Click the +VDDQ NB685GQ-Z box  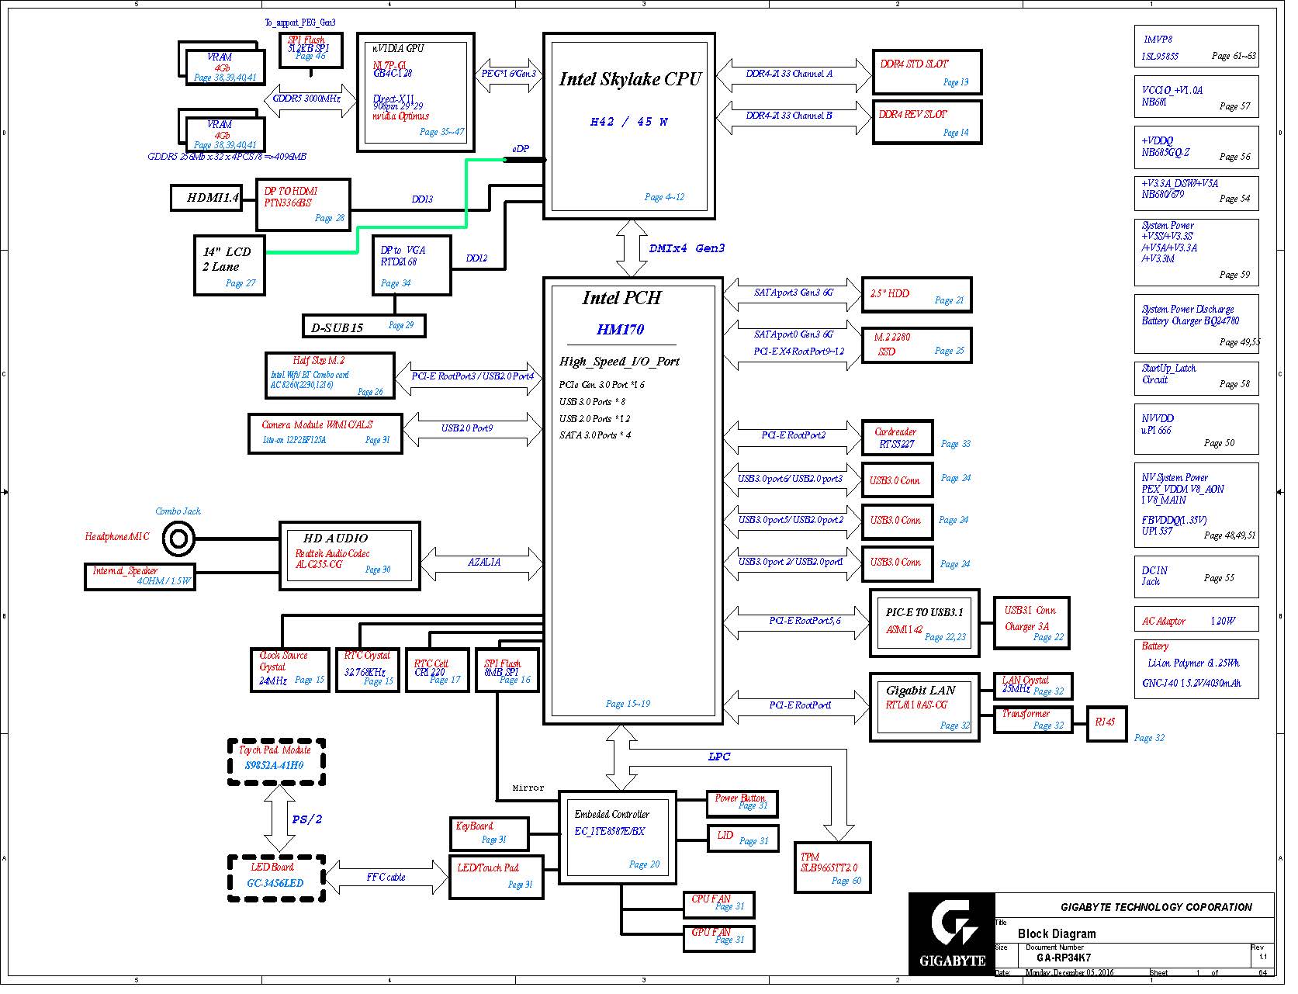click(x=1196, y=147)
